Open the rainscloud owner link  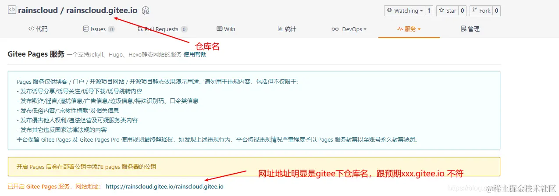(x=38, y=11)
